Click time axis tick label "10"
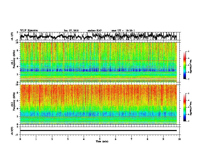The image size is (202, 156). coord(179,139)
